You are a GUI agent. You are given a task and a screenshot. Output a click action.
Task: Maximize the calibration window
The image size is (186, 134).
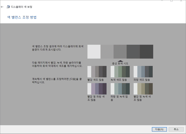pyautogui.click(x=171, y=1)
